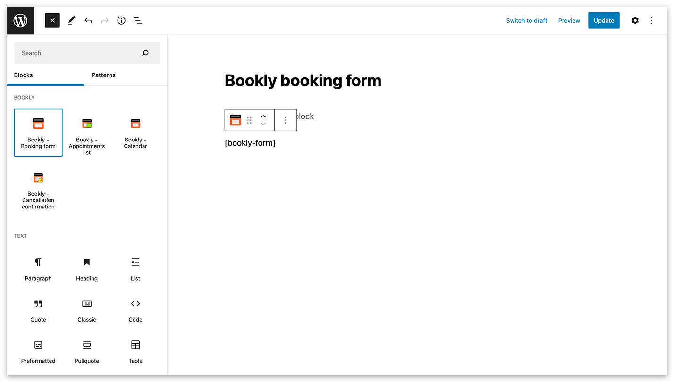Insert the Bookly - Cancellation confirmation block

point(38,190)
